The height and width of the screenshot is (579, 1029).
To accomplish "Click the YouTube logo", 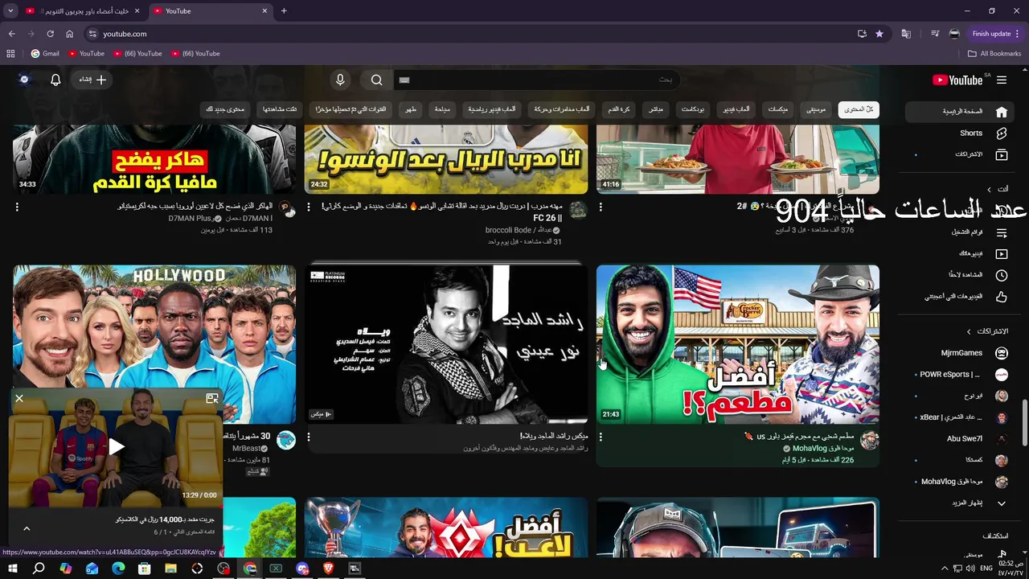I will (x=957, y=80).
